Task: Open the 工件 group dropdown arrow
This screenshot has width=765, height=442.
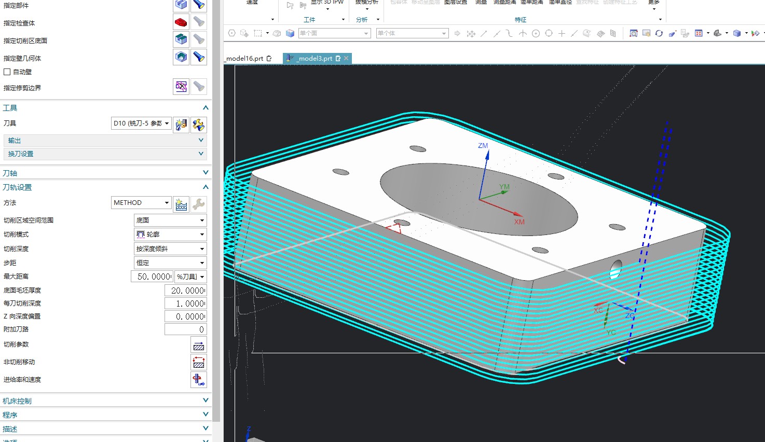Action: (343, 20)
